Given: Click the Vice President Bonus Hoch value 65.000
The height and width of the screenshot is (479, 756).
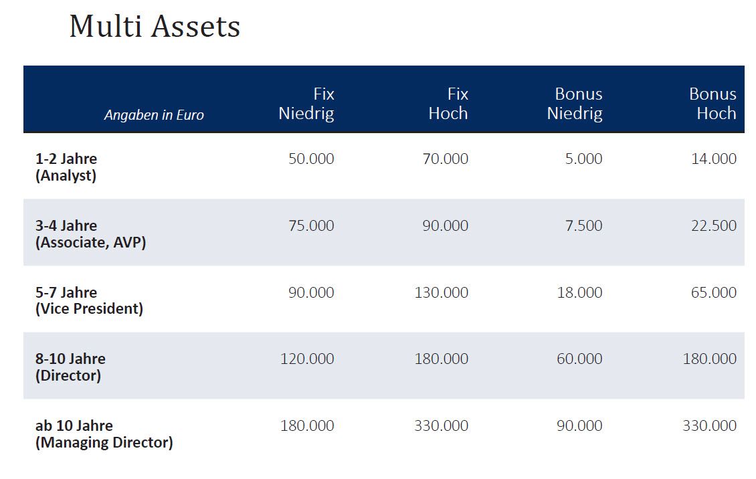Looking at the screenshot, I should (x=714, y=293).
